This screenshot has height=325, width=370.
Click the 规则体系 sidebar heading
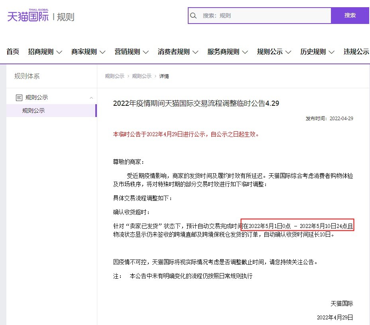tap(27, 76)
